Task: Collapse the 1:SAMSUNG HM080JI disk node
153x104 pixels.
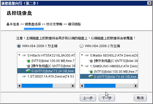Action: [82, 66]
